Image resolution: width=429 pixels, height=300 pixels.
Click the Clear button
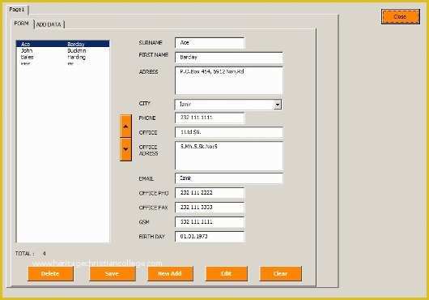coord(280,274)
